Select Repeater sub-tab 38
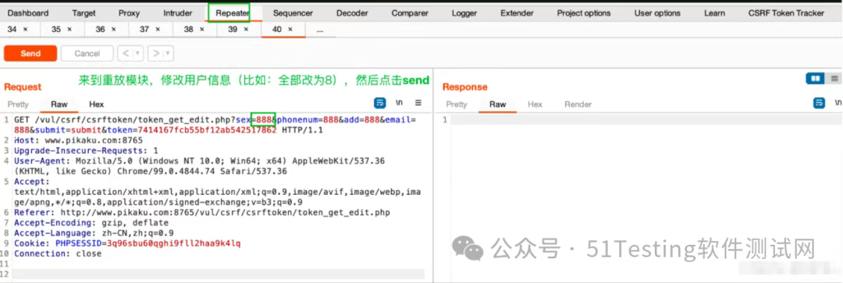The image size is (843, 283). tap(189, 30)
